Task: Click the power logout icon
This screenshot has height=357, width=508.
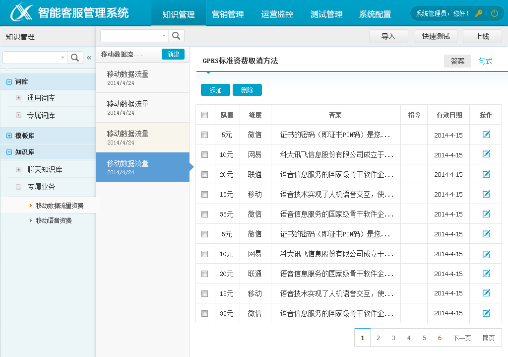Action: click(x=495, y=13)
